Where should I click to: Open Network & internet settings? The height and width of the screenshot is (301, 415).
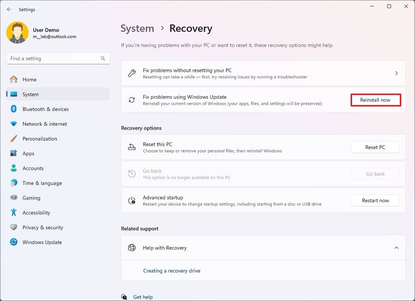(45, 124)
